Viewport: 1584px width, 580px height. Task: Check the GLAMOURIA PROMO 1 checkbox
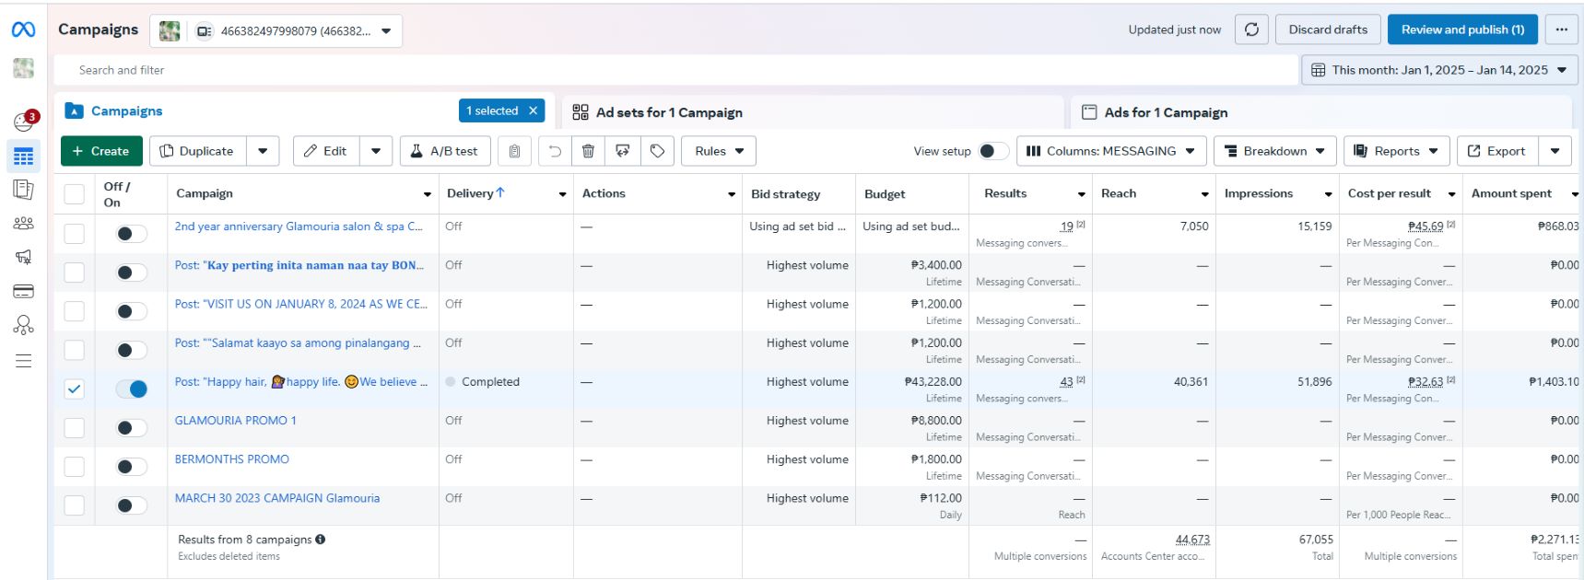coord(74,428)
